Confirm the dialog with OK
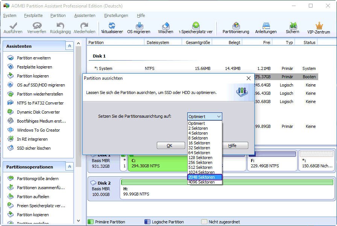Screen dimensions: 337x226 point(171,146)
